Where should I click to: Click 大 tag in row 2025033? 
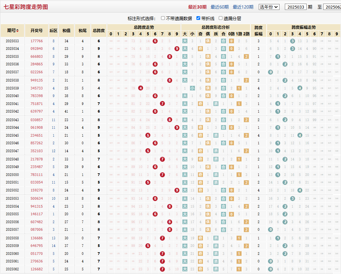(x=185, y=41)
